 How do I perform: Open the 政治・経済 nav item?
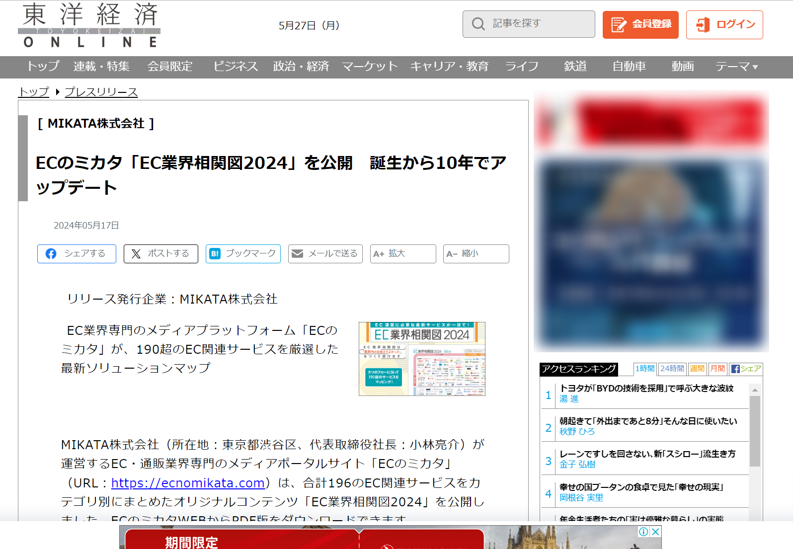point(301,67)
